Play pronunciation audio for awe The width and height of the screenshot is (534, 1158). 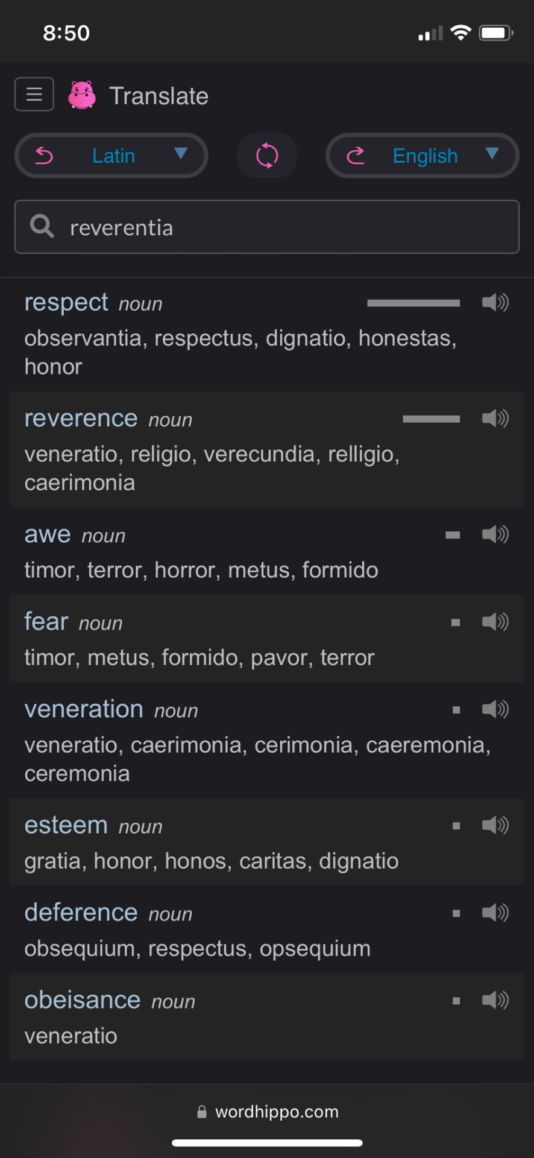495,534
